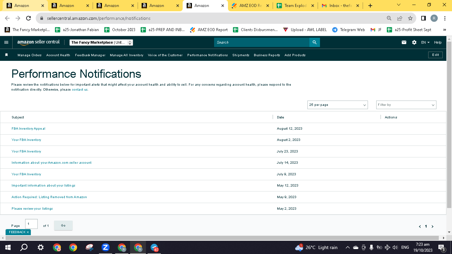Viewport: 452px width, 254px height.
Task: Switch to the Team Explod browser tab
Action: (295, 6)
